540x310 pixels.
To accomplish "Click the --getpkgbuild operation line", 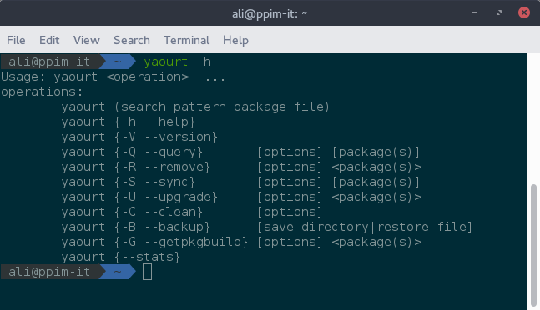I will point(241,242).
